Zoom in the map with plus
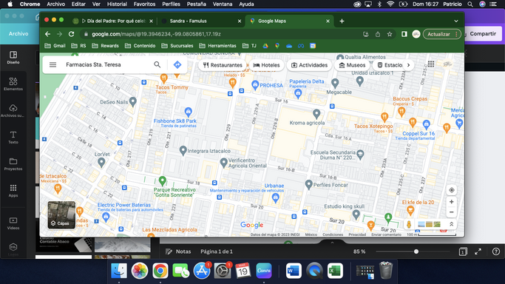The height and width of the screenshot is (284, 505). click(452, 202)
